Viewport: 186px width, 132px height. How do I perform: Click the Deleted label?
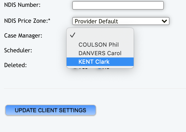(x=15, y=65)
